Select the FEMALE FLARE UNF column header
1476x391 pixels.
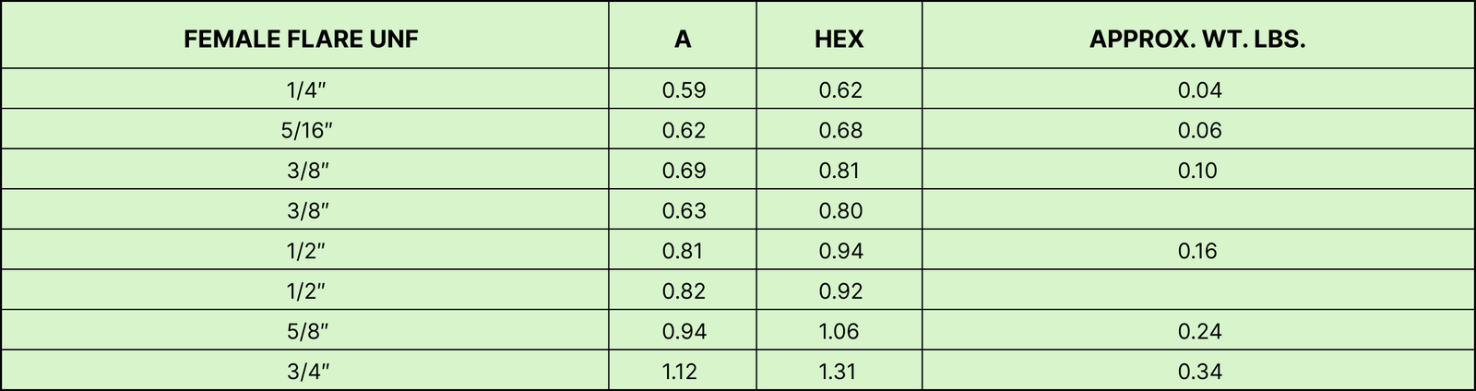pos(302,40)
